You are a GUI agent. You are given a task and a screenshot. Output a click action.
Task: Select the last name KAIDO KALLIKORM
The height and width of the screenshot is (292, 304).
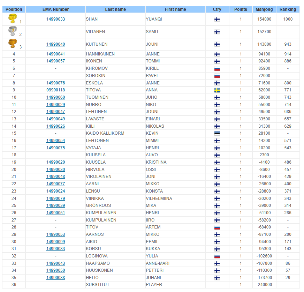pos(105,133)
